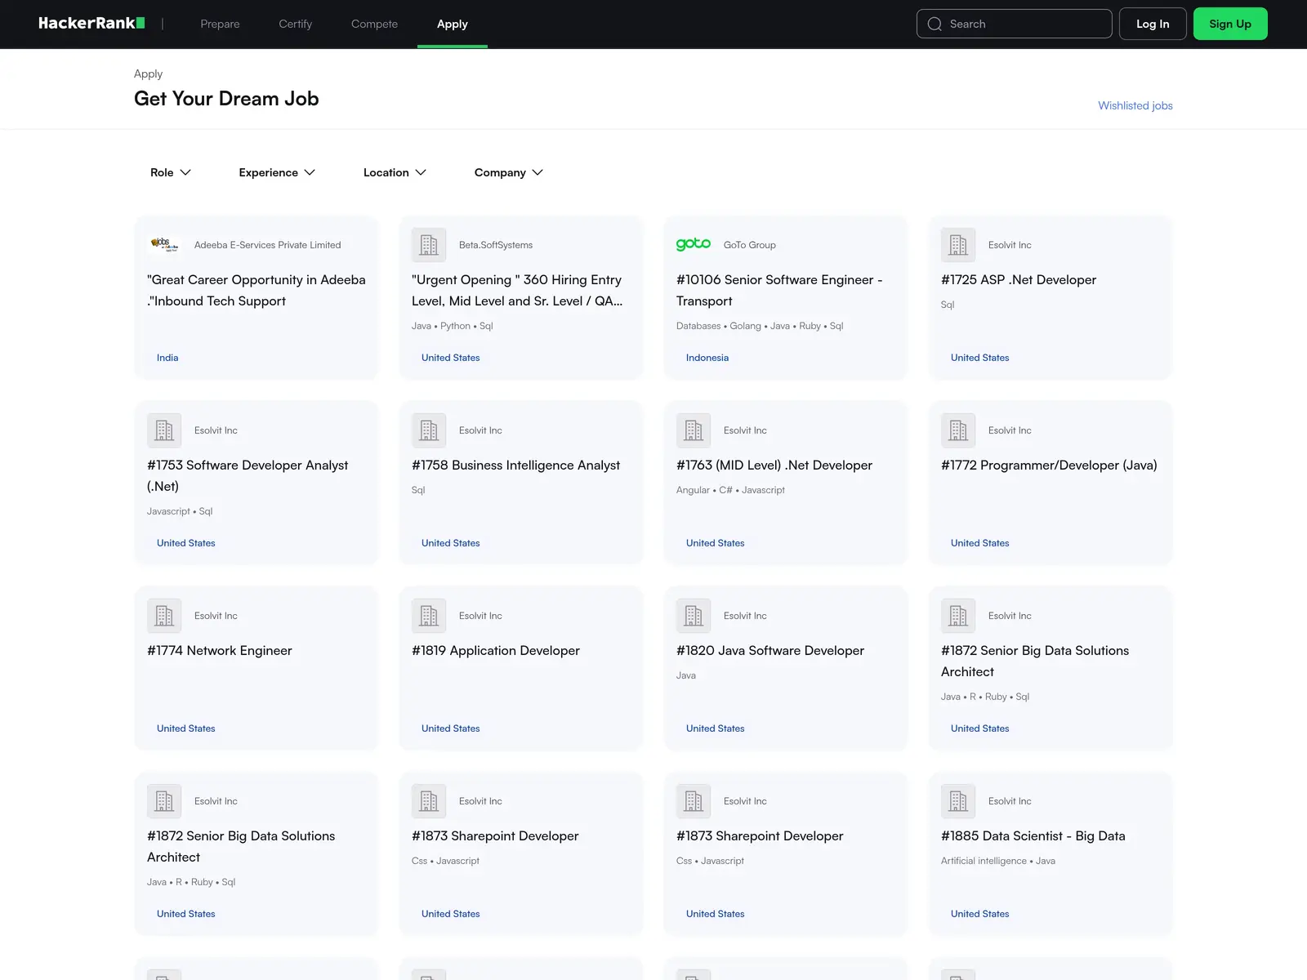Screen dimensions: 1307x980
Task: Open the "#1725 ASP .Net Developer" job title
Action: click(x=1019, y=279)
